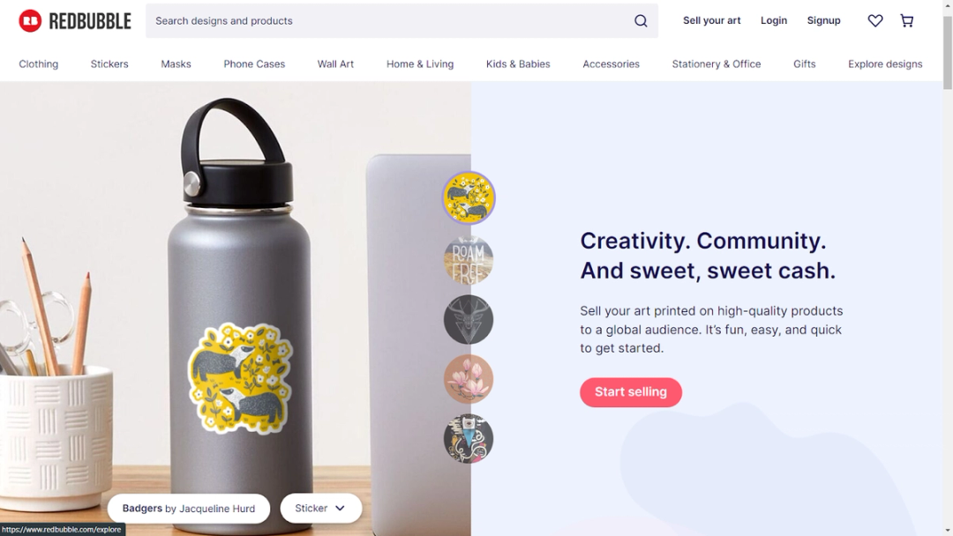Viewport: 953px width, 536px height.
Task: Open the favorites heart icon
Action: coord(875,20)
